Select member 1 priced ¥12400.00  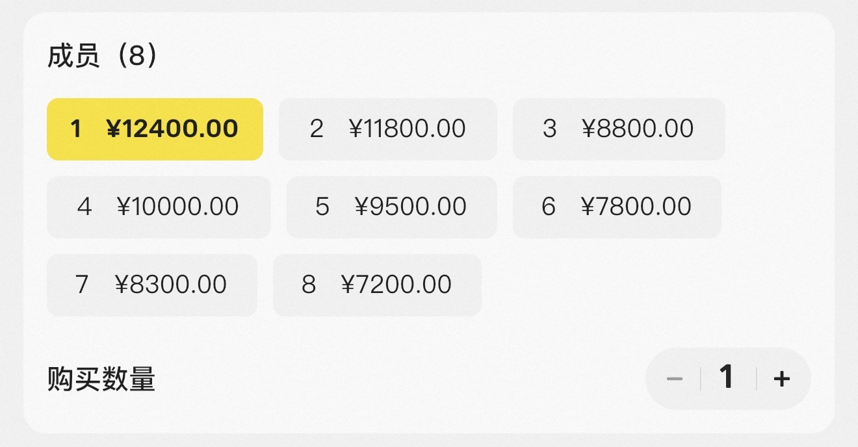tap(155, 129)
